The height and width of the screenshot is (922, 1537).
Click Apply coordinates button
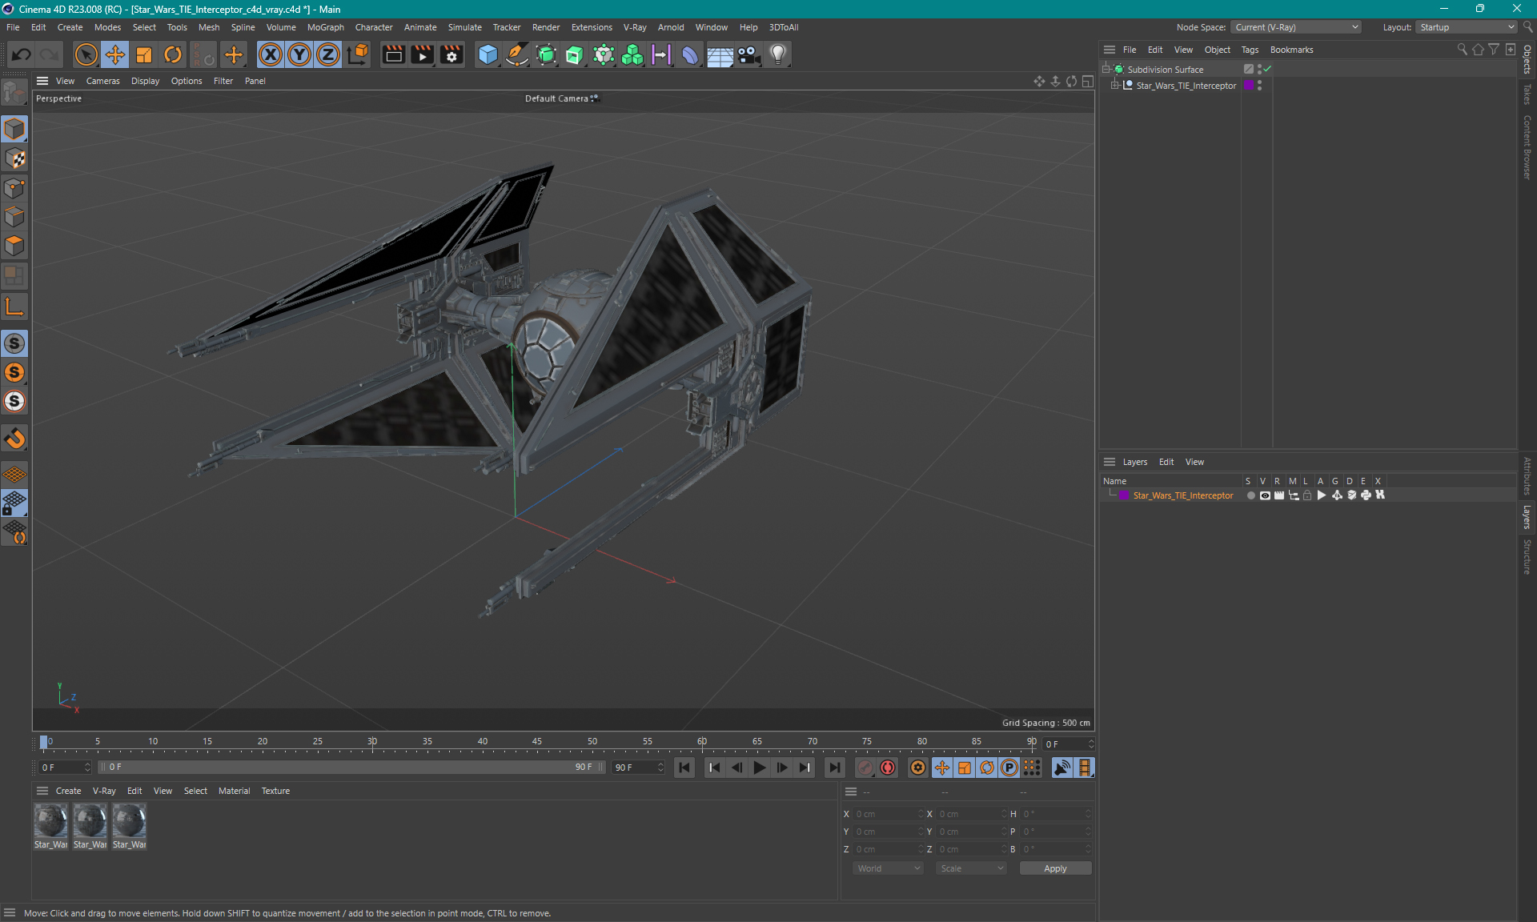(1055, 868)
